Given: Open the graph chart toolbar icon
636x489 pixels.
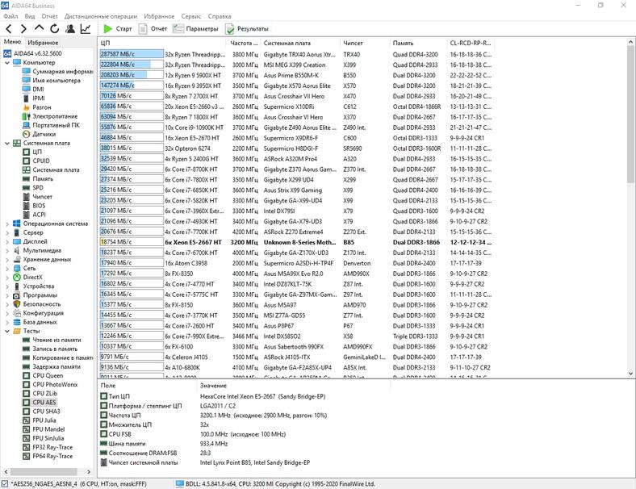Looking at the screenshot, I should pos(86,29).
